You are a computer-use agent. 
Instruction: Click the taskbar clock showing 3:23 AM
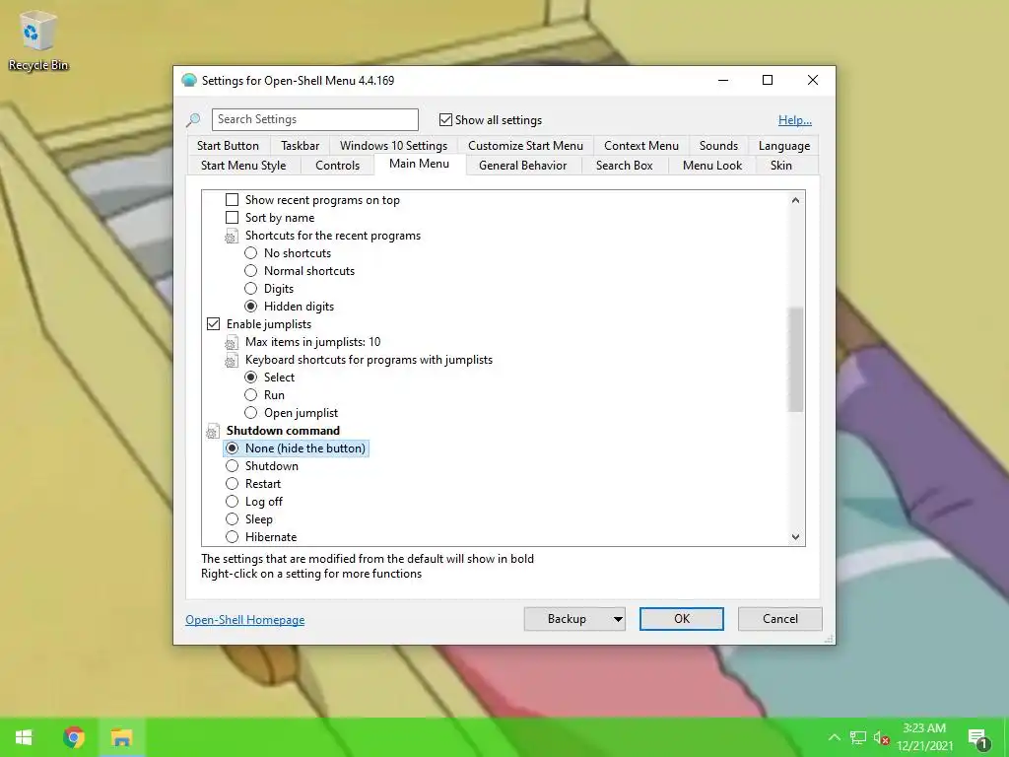924,737
